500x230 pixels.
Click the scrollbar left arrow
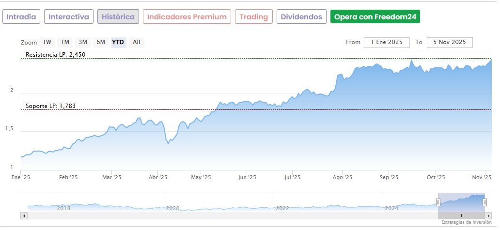coord(23,215)
